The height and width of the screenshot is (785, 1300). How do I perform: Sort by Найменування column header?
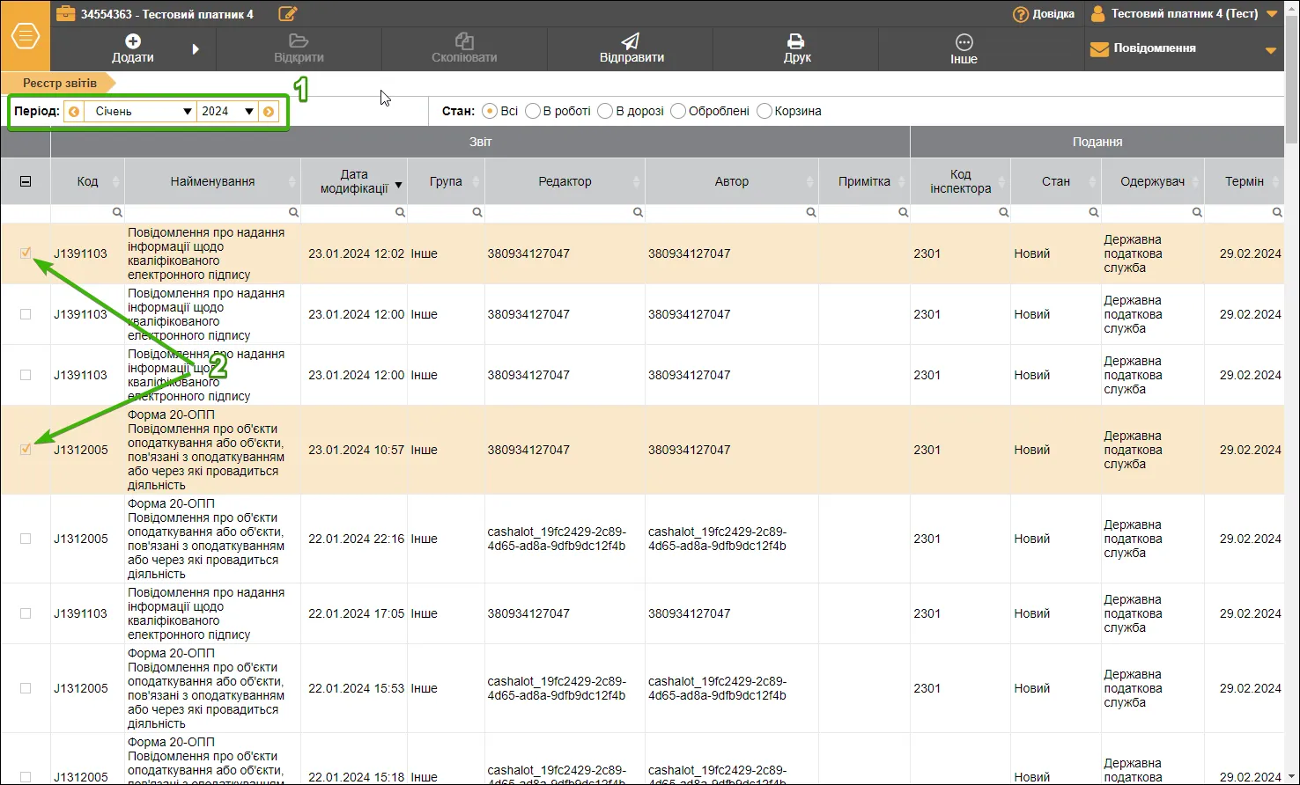click(212, 181)
